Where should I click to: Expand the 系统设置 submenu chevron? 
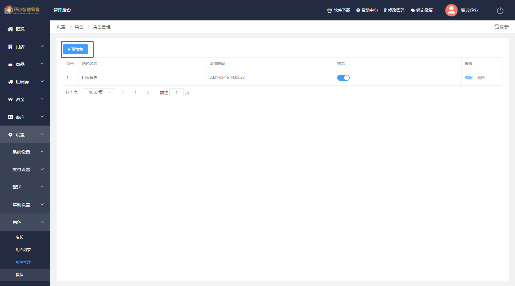click(42, 152)
